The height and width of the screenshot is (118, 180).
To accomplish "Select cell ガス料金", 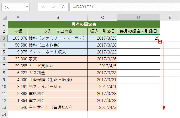I will tap(58, 73).
